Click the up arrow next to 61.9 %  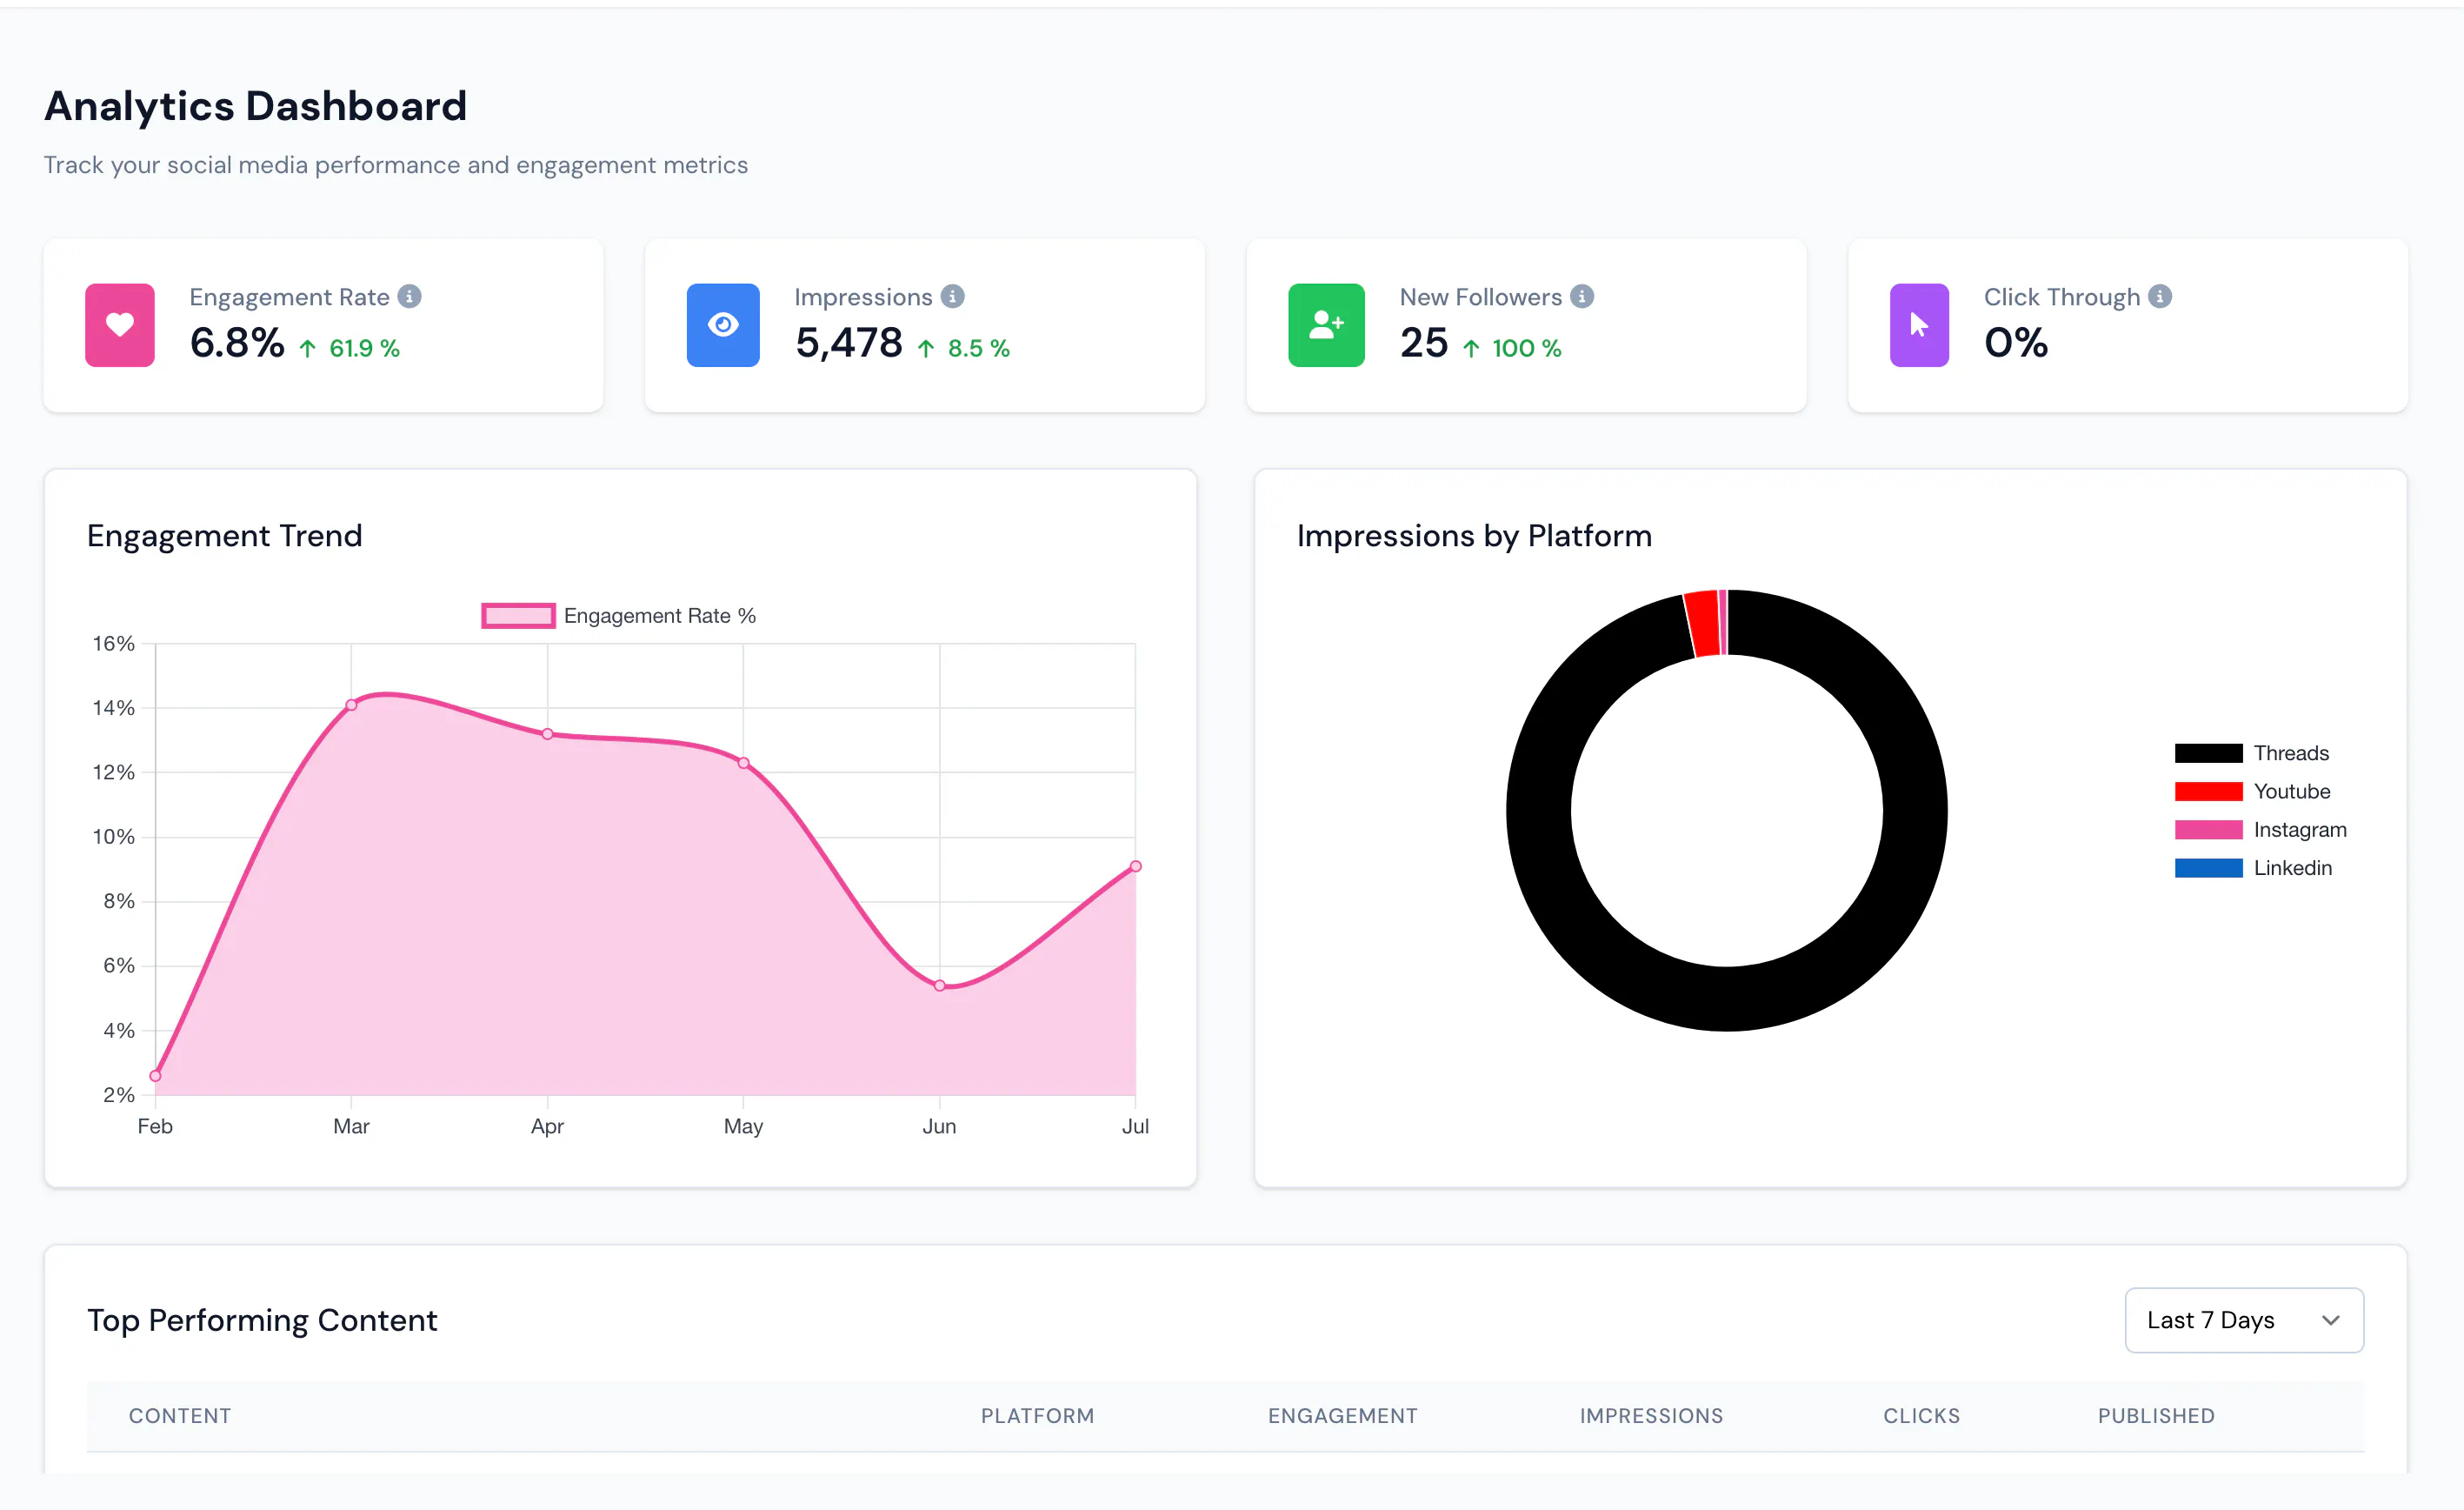pos(308,348)
